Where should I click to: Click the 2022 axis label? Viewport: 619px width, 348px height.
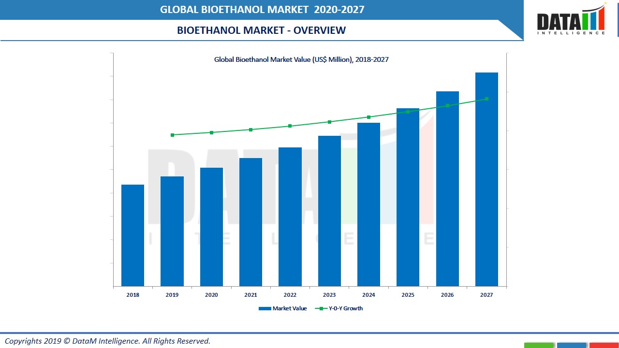click(290, 295)
